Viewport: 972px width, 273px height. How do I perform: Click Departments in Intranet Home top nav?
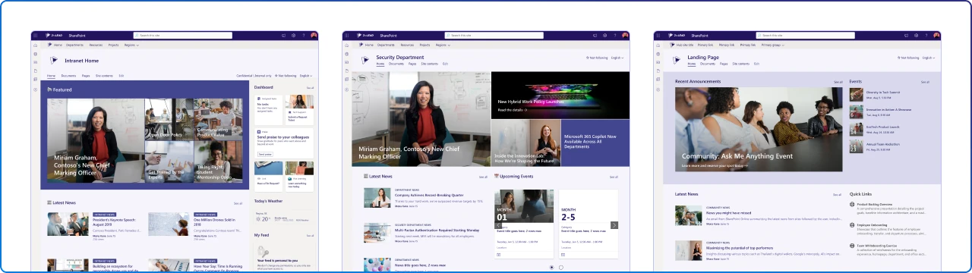point(75,45)
